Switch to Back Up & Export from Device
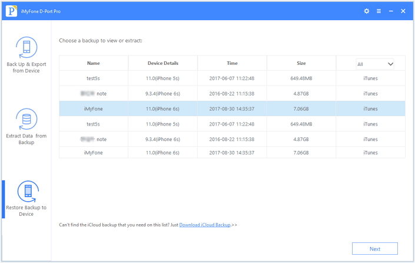 click(x=26, y=67)
